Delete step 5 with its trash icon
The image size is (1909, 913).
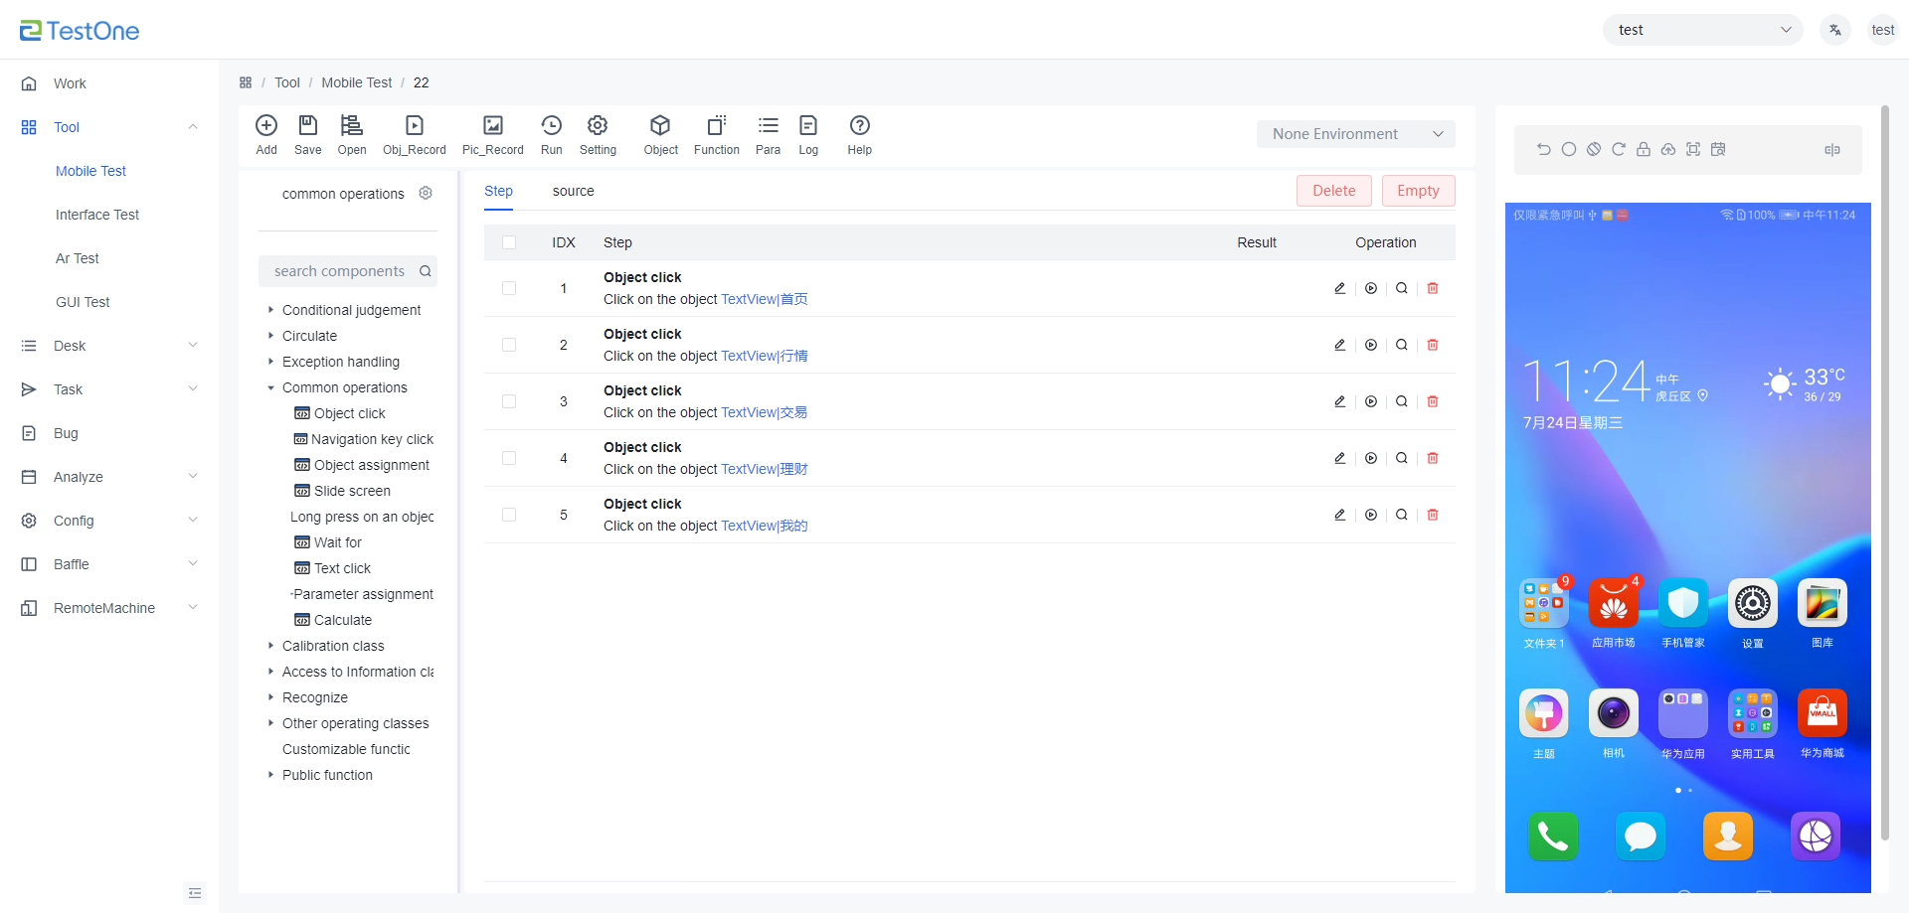[x=1433, y=515]
